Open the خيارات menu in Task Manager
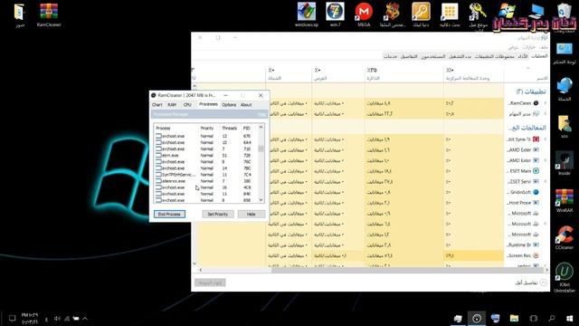This screenshot has height=326, width=579. pos(528,47)
